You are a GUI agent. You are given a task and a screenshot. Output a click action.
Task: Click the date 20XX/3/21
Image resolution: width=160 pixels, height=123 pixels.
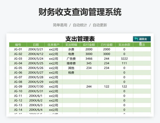coord(36,49)
